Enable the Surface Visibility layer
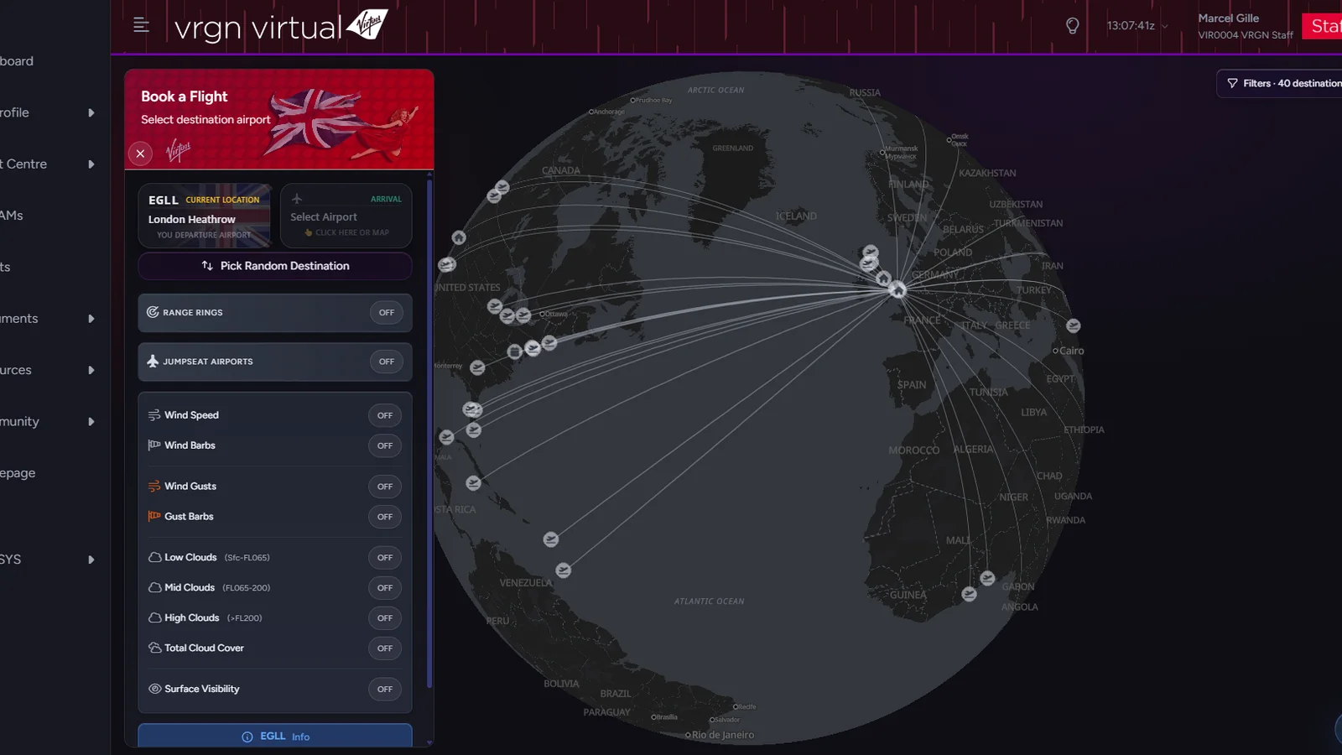The height and width of the screenshot is (755, 1342). (x=385, y=690)
